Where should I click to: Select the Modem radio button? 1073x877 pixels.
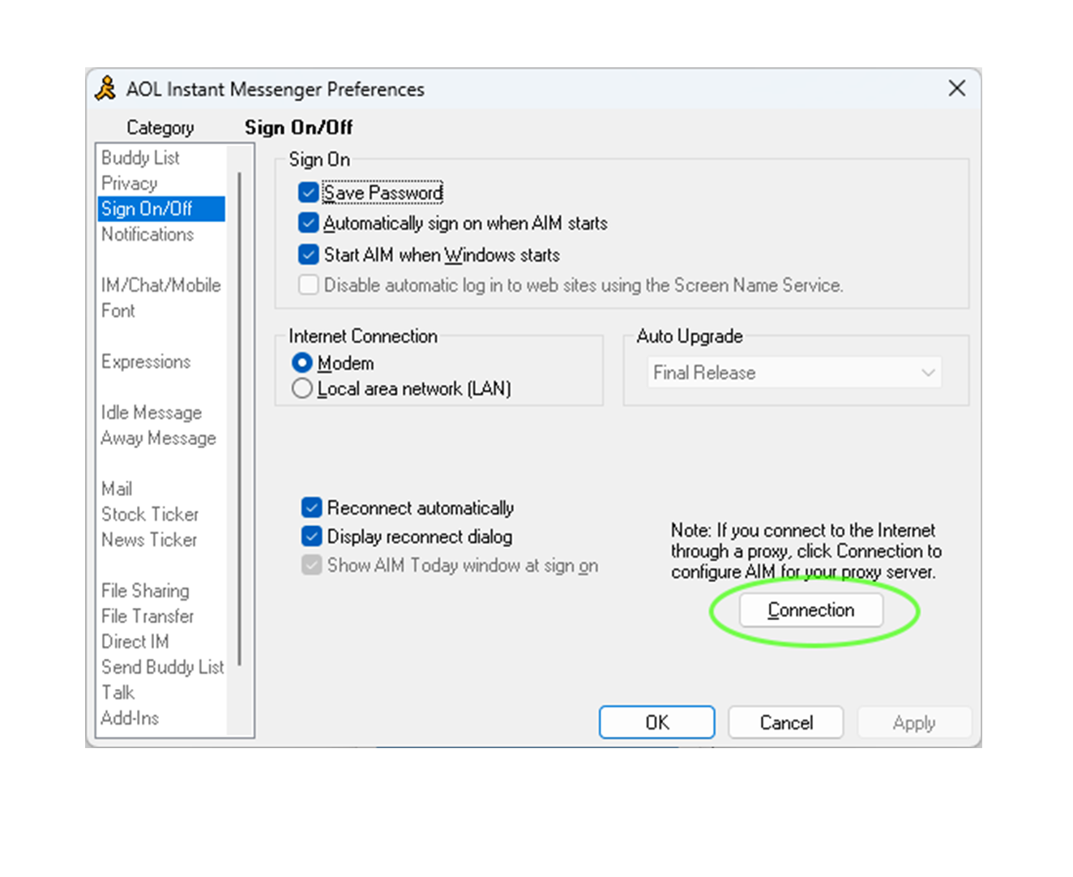(x=301, y=363)
